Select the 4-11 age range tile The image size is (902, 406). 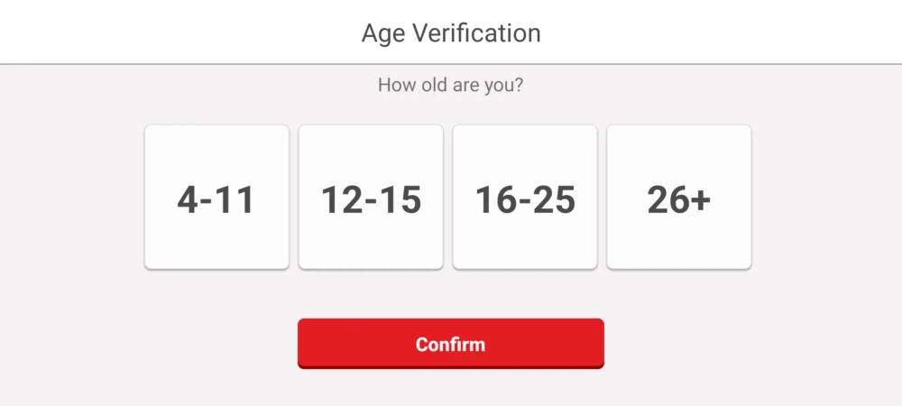[x=216, y=197]
